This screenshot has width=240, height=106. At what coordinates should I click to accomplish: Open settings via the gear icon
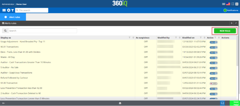point(8,10)
